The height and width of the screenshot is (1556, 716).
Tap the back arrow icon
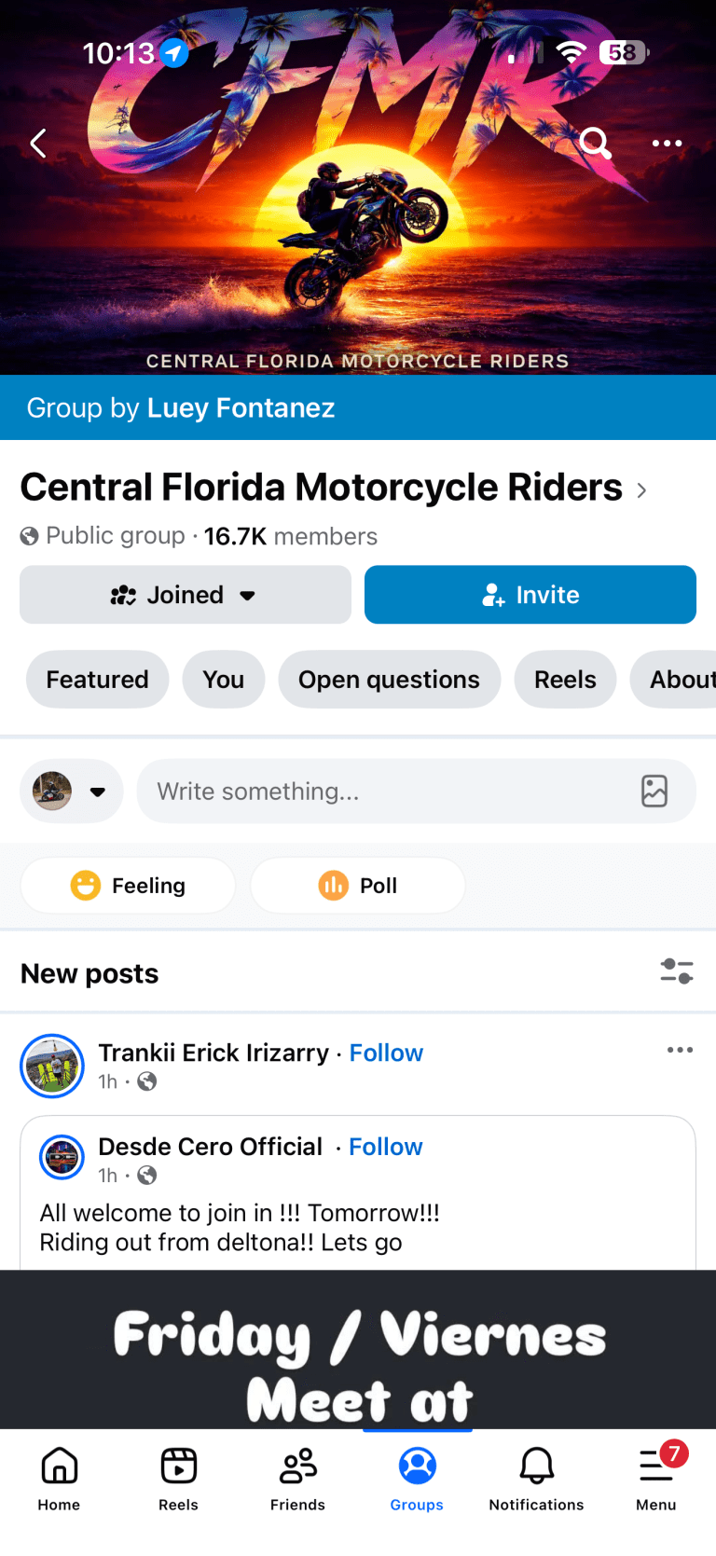(x=38, y=144)
